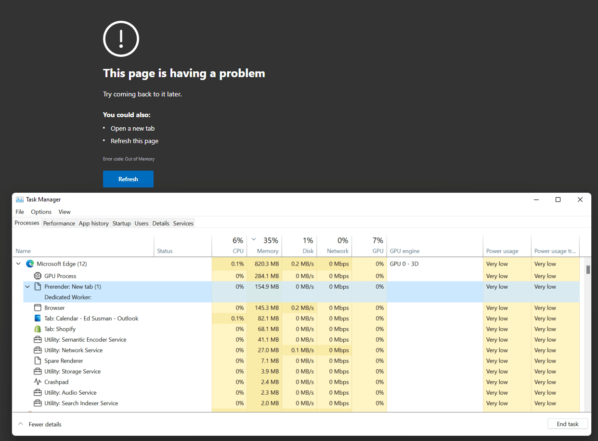The width and height of the screenshot is (598, 441).
Task: Click the Search Indexer Service icon
Action: pos(37,403)
